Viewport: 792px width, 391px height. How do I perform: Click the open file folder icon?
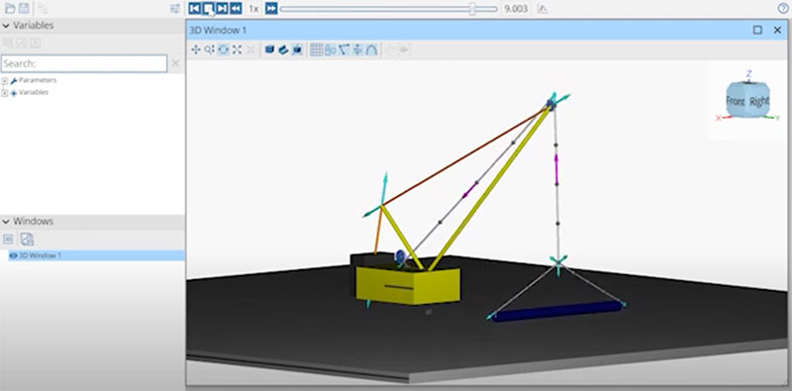point(10,9)
